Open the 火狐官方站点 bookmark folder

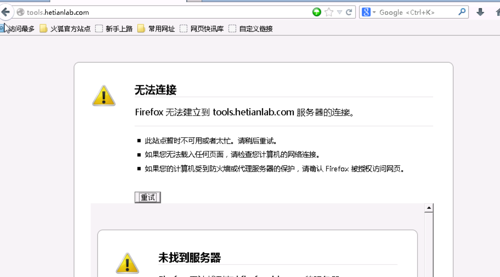65,29
